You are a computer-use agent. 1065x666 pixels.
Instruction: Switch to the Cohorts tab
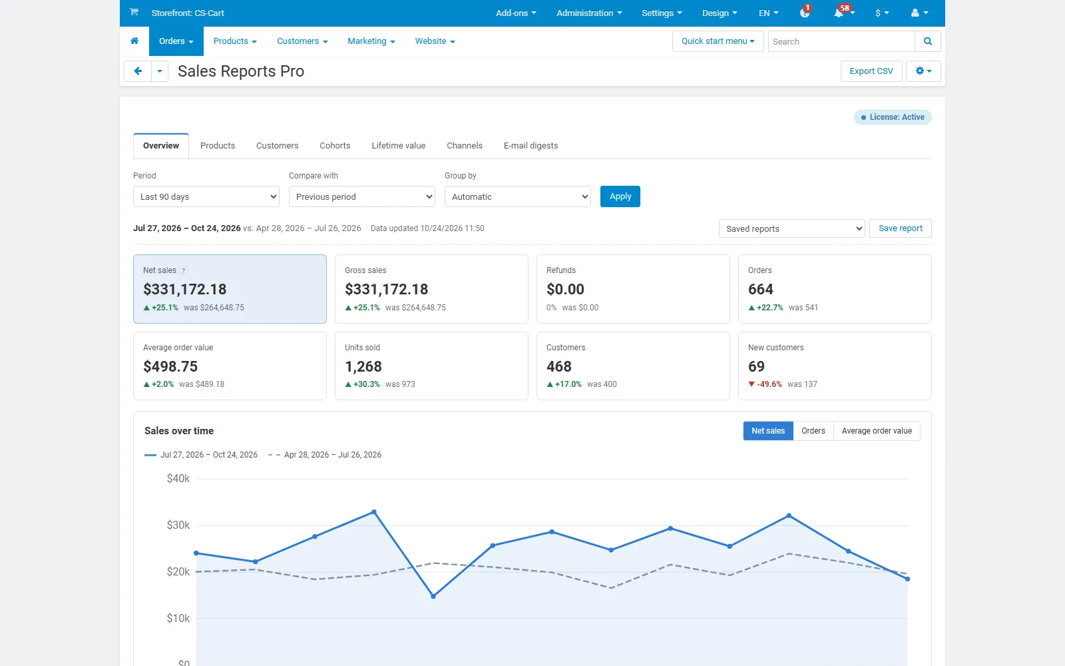click(x=335, y=146)
